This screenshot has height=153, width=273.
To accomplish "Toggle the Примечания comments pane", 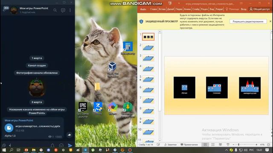I will (x=189, y=144).
